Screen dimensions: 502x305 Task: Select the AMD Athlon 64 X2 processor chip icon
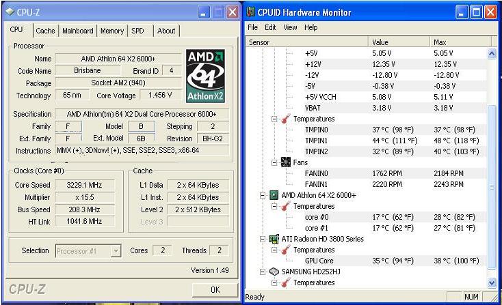(x=274, y=195)
